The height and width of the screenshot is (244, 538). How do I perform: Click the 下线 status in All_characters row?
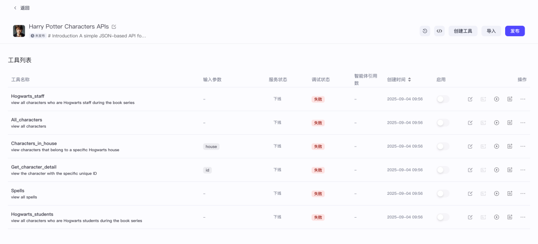click(277, 123)
